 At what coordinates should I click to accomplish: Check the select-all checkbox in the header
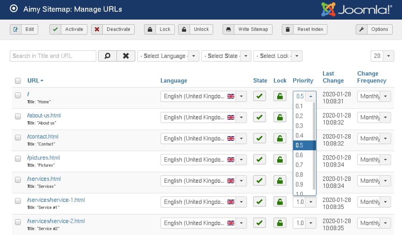pyautogui.click(x=18, y=81)
